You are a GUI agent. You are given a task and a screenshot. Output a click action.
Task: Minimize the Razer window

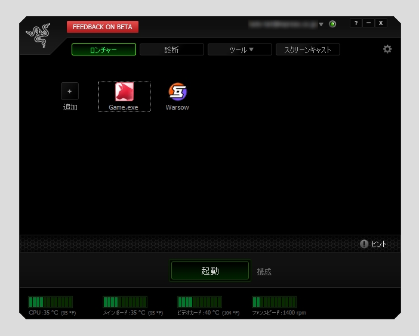(368, 23)
